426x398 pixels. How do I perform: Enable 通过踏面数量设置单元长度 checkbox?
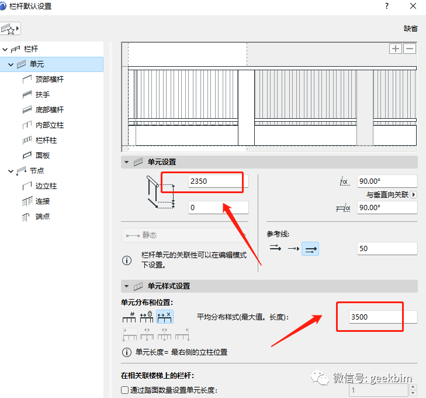(x=124, y=390)
